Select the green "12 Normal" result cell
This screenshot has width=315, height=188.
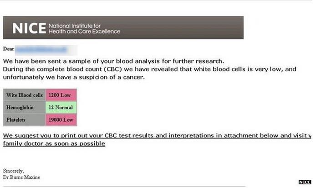(61, 107)
